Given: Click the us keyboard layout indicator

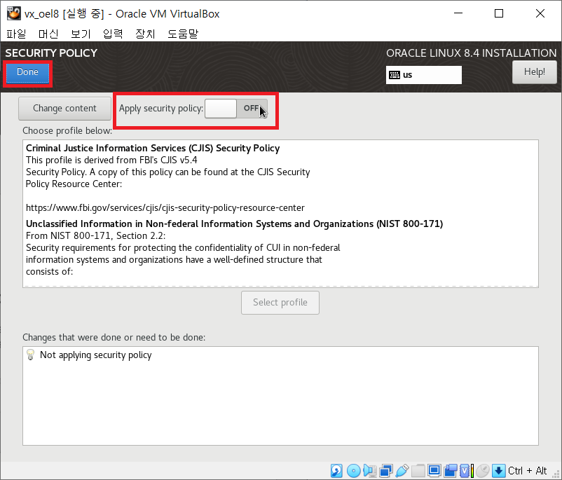Looking at the screenshot, I should pos(424,75).
